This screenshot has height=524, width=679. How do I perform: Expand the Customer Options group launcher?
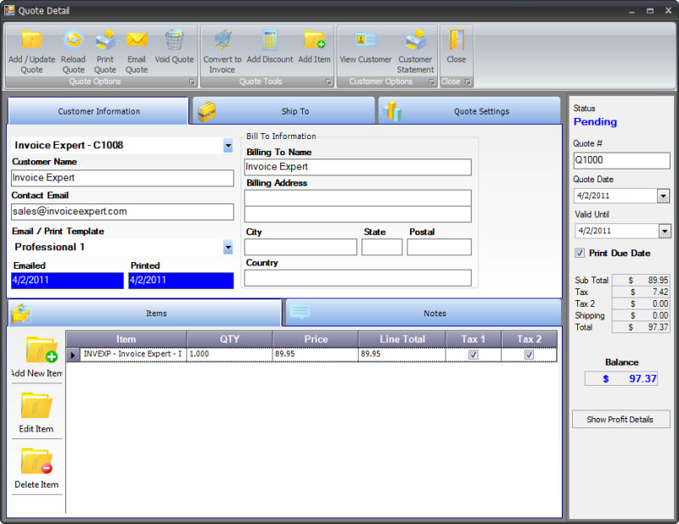tap(432, 81)
